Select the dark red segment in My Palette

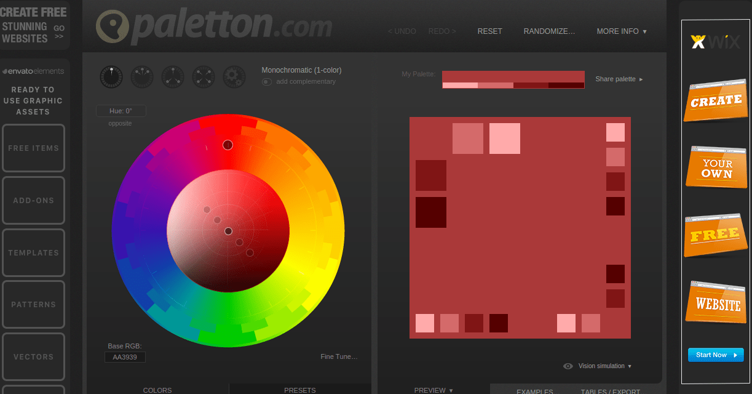click(x=531, y=86)
